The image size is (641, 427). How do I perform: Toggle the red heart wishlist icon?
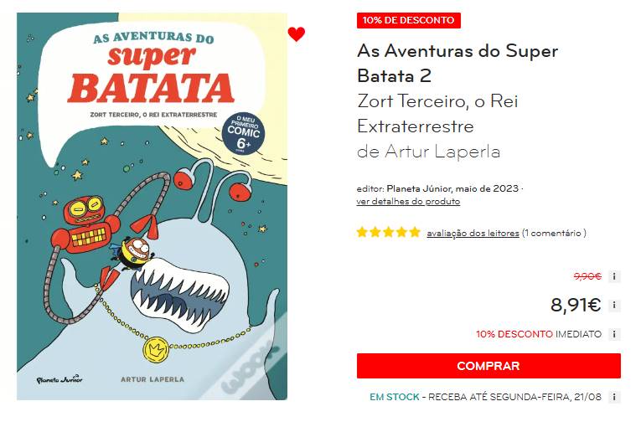pos(297,34)
